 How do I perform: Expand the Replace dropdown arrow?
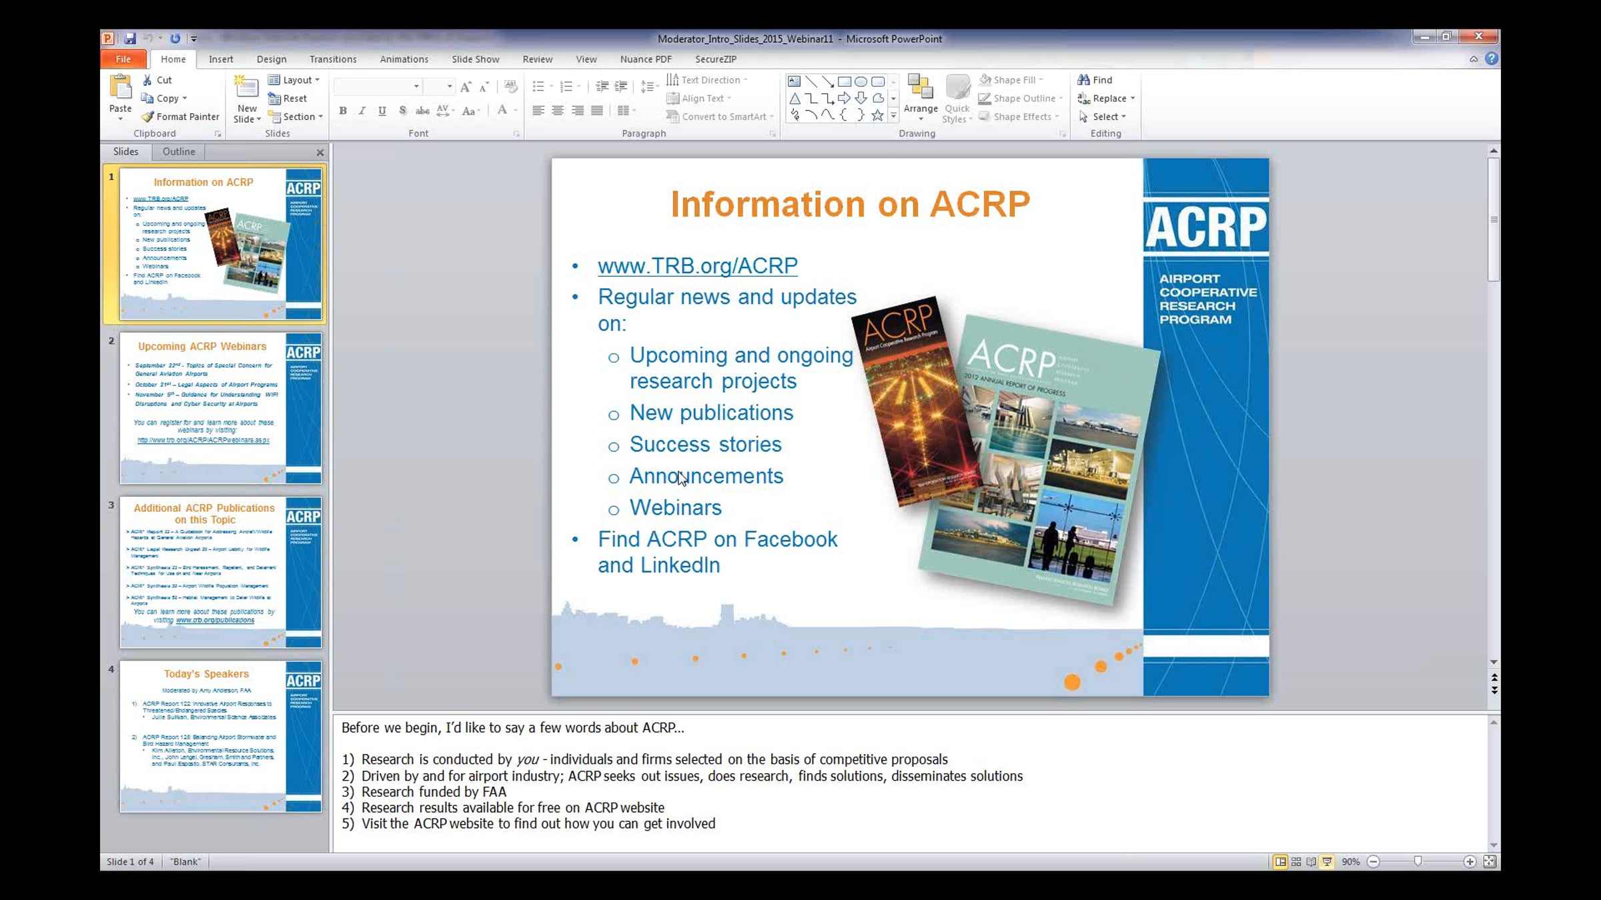[x=1133, y=99]
